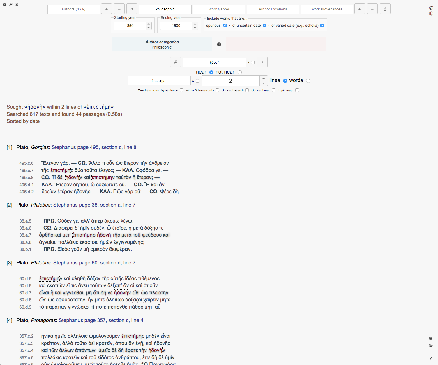Select the 'words' radio button
The height and width of the screenshot is (365, 438).
pos(308,81)
